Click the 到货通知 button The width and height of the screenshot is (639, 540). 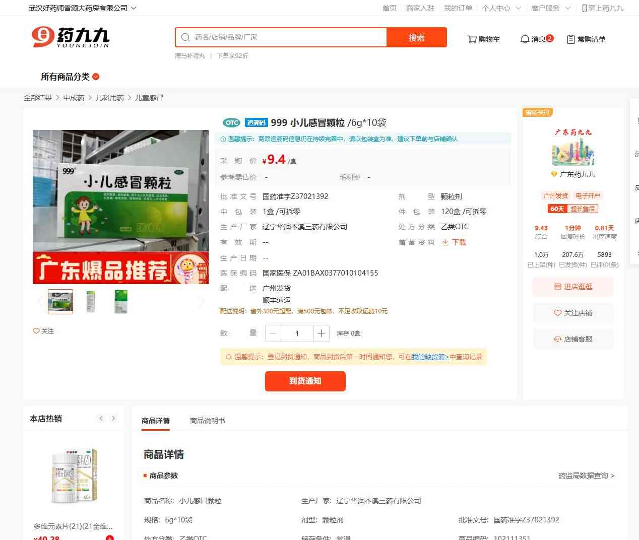305,381
